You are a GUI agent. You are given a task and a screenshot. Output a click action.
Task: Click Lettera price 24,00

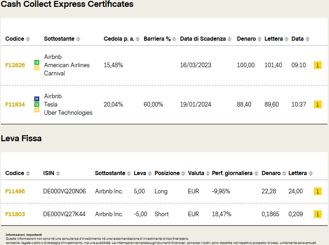click(296, 191)
